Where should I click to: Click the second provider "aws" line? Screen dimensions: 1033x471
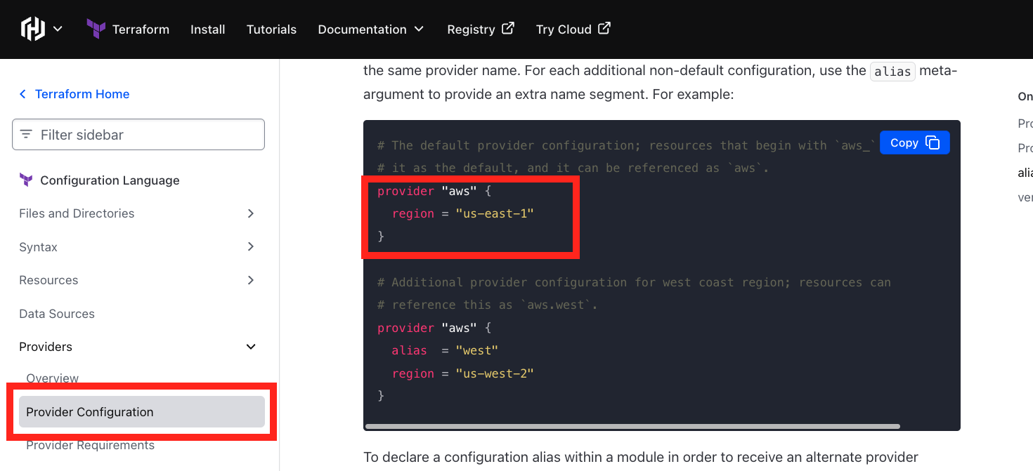(x=434, y=328)
